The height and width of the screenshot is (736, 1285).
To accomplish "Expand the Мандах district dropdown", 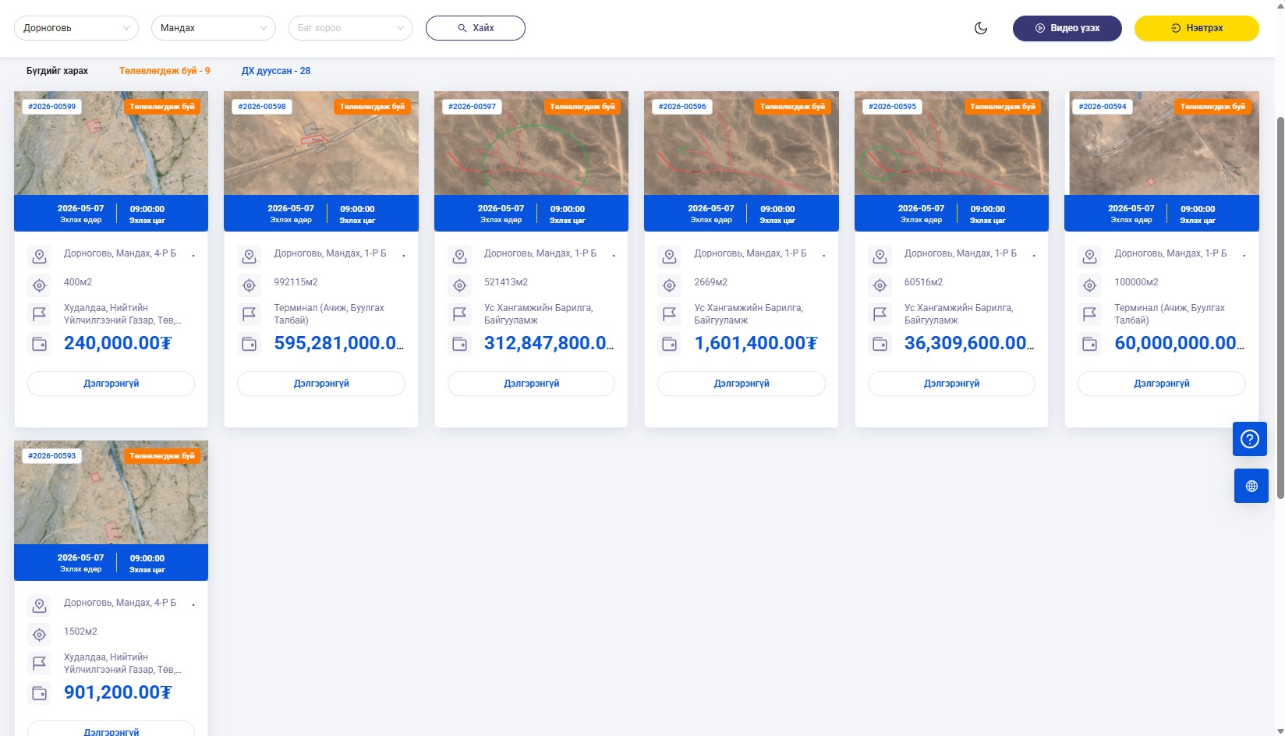I will [x=214, y=28].
